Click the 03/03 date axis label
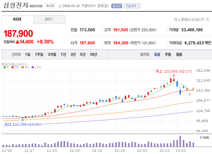 click(181, 151)
